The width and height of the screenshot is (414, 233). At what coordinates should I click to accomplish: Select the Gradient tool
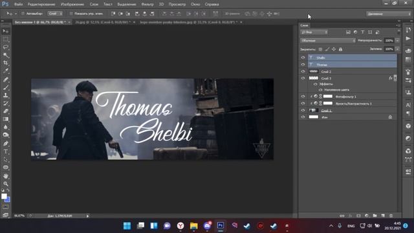point(6,119)
